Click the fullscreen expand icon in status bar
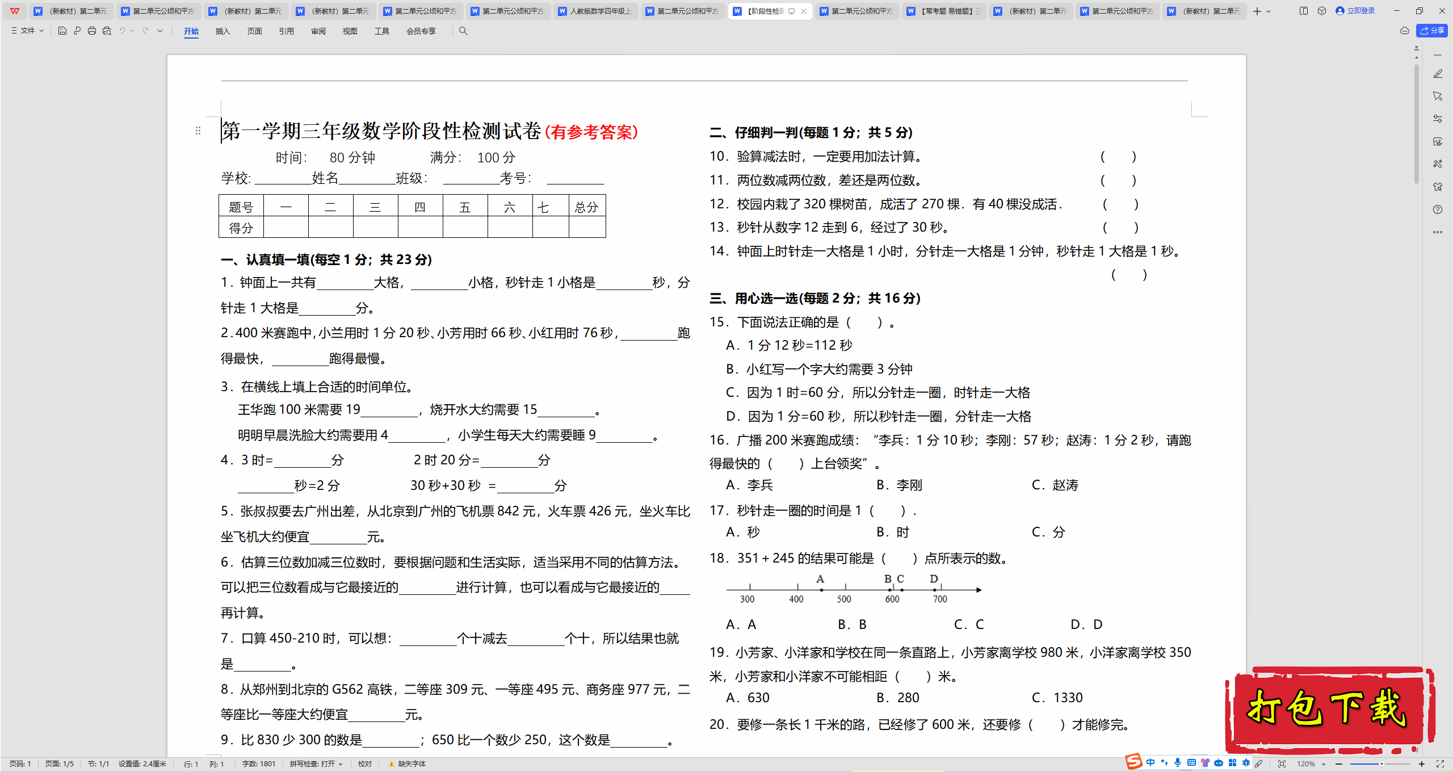1453x772 pixels. pyautogui.click(x=1440, y=764)
